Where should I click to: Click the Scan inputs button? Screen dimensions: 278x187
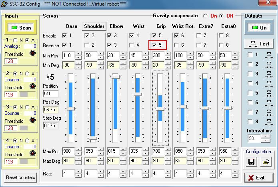coord(20,28)
